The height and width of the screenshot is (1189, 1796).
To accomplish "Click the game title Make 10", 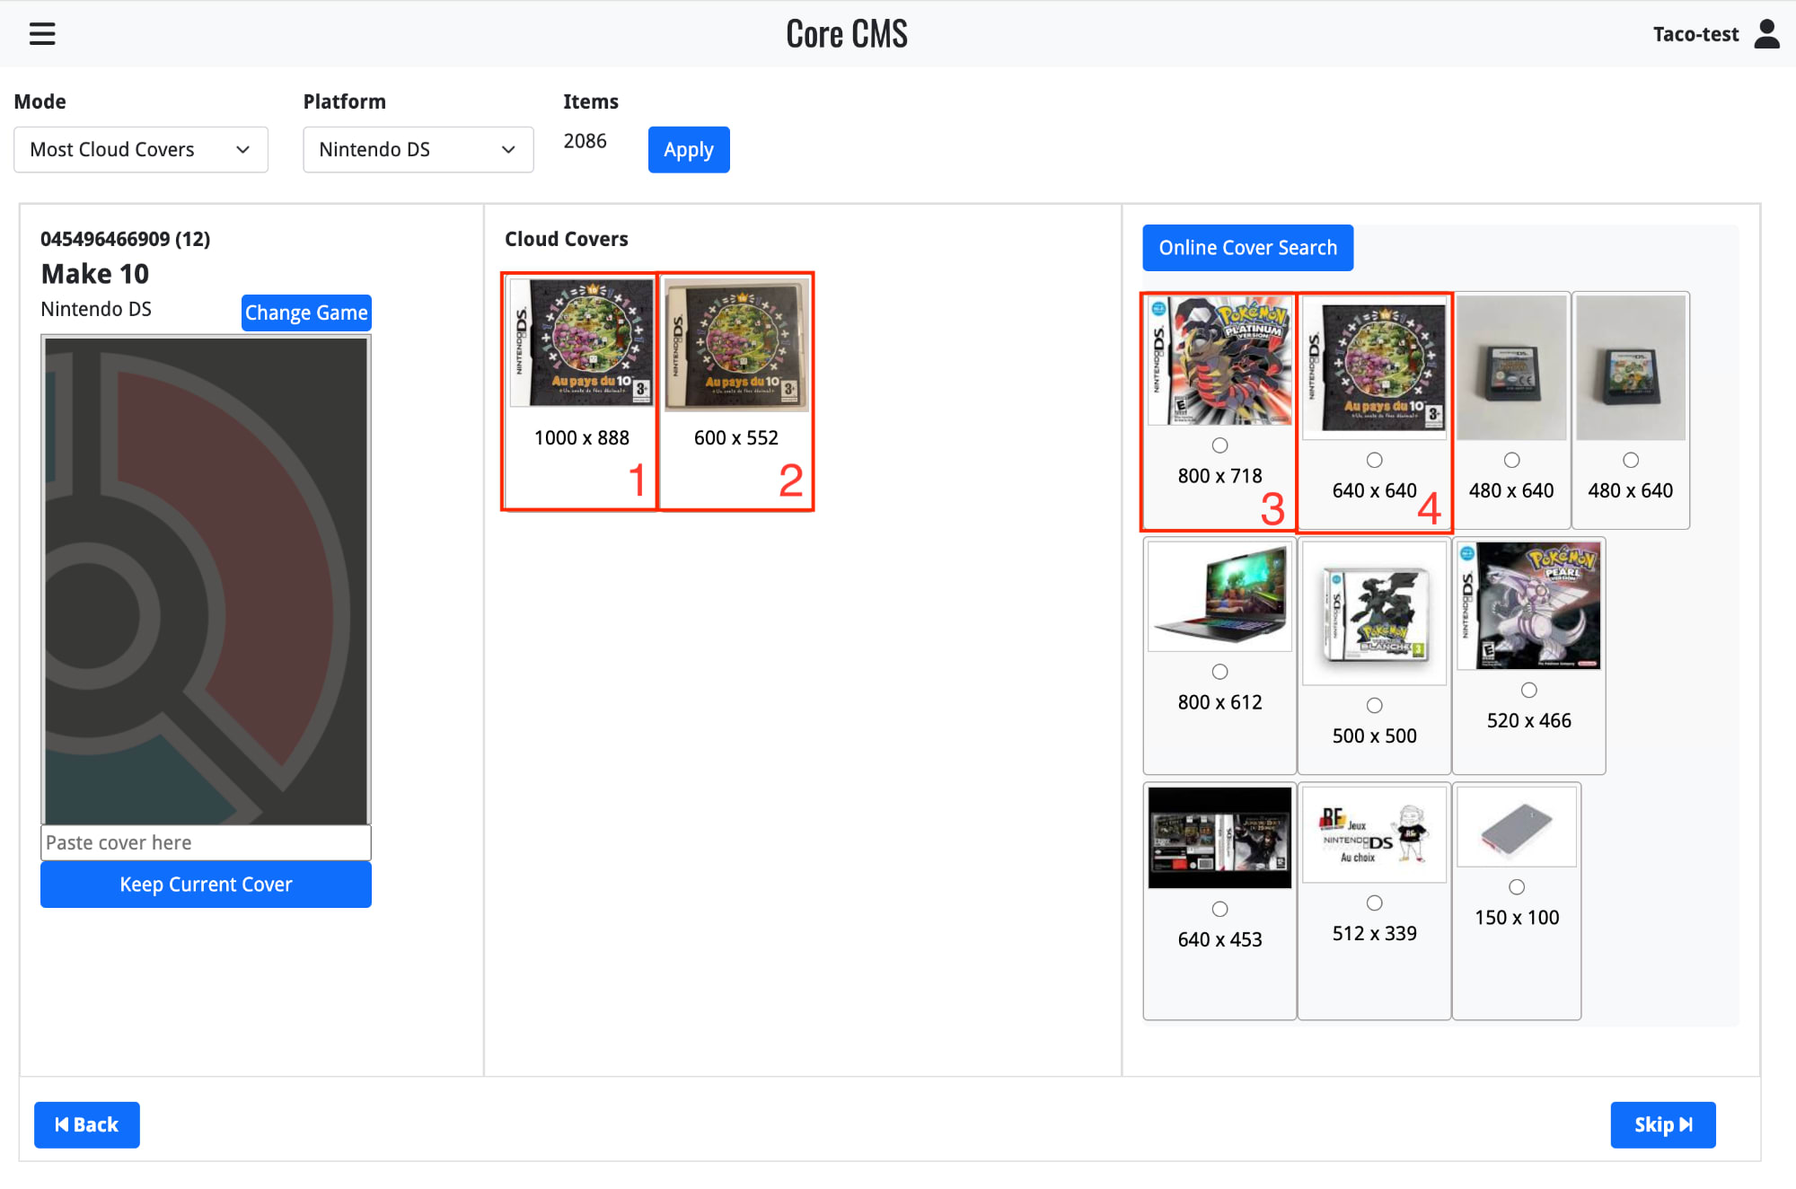I will click(95, 274).
